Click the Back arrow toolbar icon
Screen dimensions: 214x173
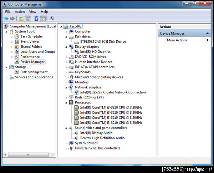pyautogui.click(x=6, y=19)
